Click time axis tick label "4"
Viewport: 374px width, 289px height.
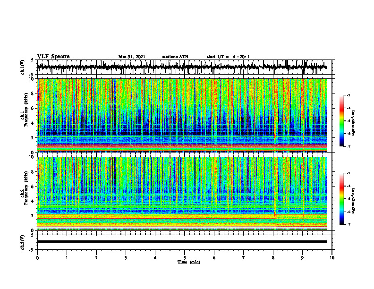[x=155, y=258]
